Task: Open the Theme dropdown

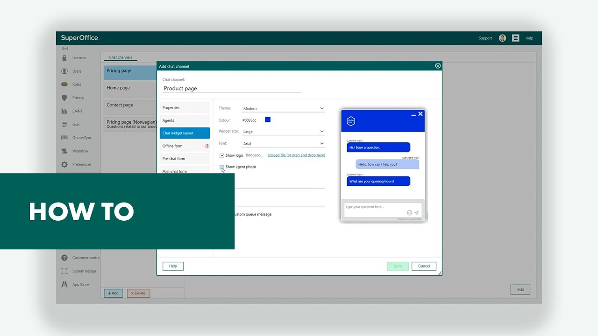Action: [x=283, y=108]
